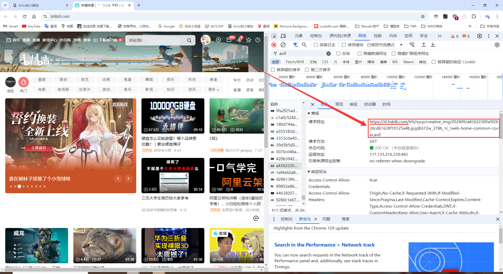Filter requests by CSS type

point(325,62)
